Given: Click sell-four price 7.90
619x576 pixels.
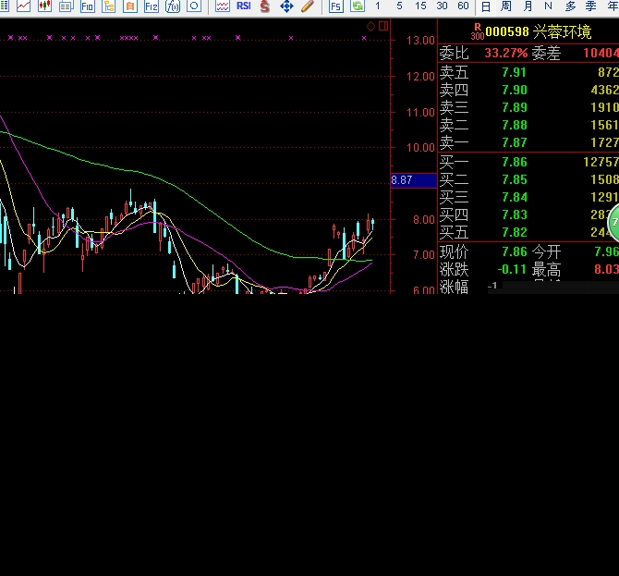Looking at the screenshot, I should click(514, 90).
